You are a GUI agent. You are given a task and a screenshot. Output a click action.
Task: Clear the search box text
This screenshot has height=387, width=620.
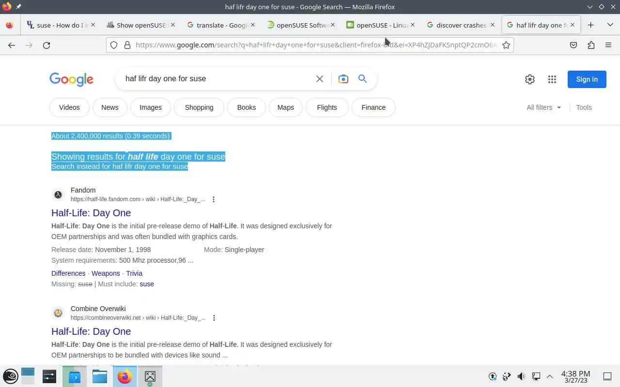(x=319, y=79)
